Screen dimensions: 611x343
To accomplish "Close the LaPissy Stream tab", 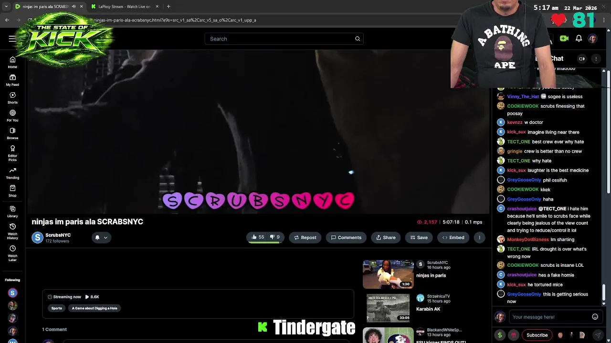I will click(157, 7).
